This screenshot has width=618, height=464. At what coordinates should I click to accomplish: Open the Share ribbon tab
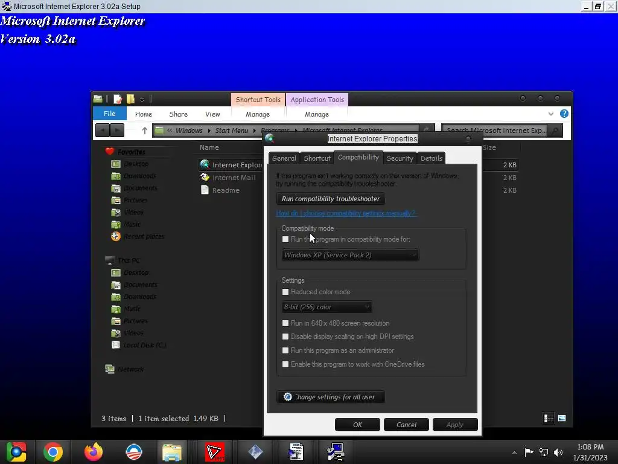click(x=178, y=114)
